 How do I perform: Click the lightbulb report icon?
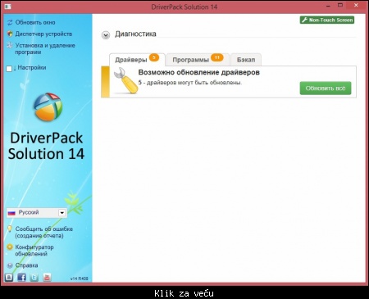pyautogui.click(x=10, y=229)
